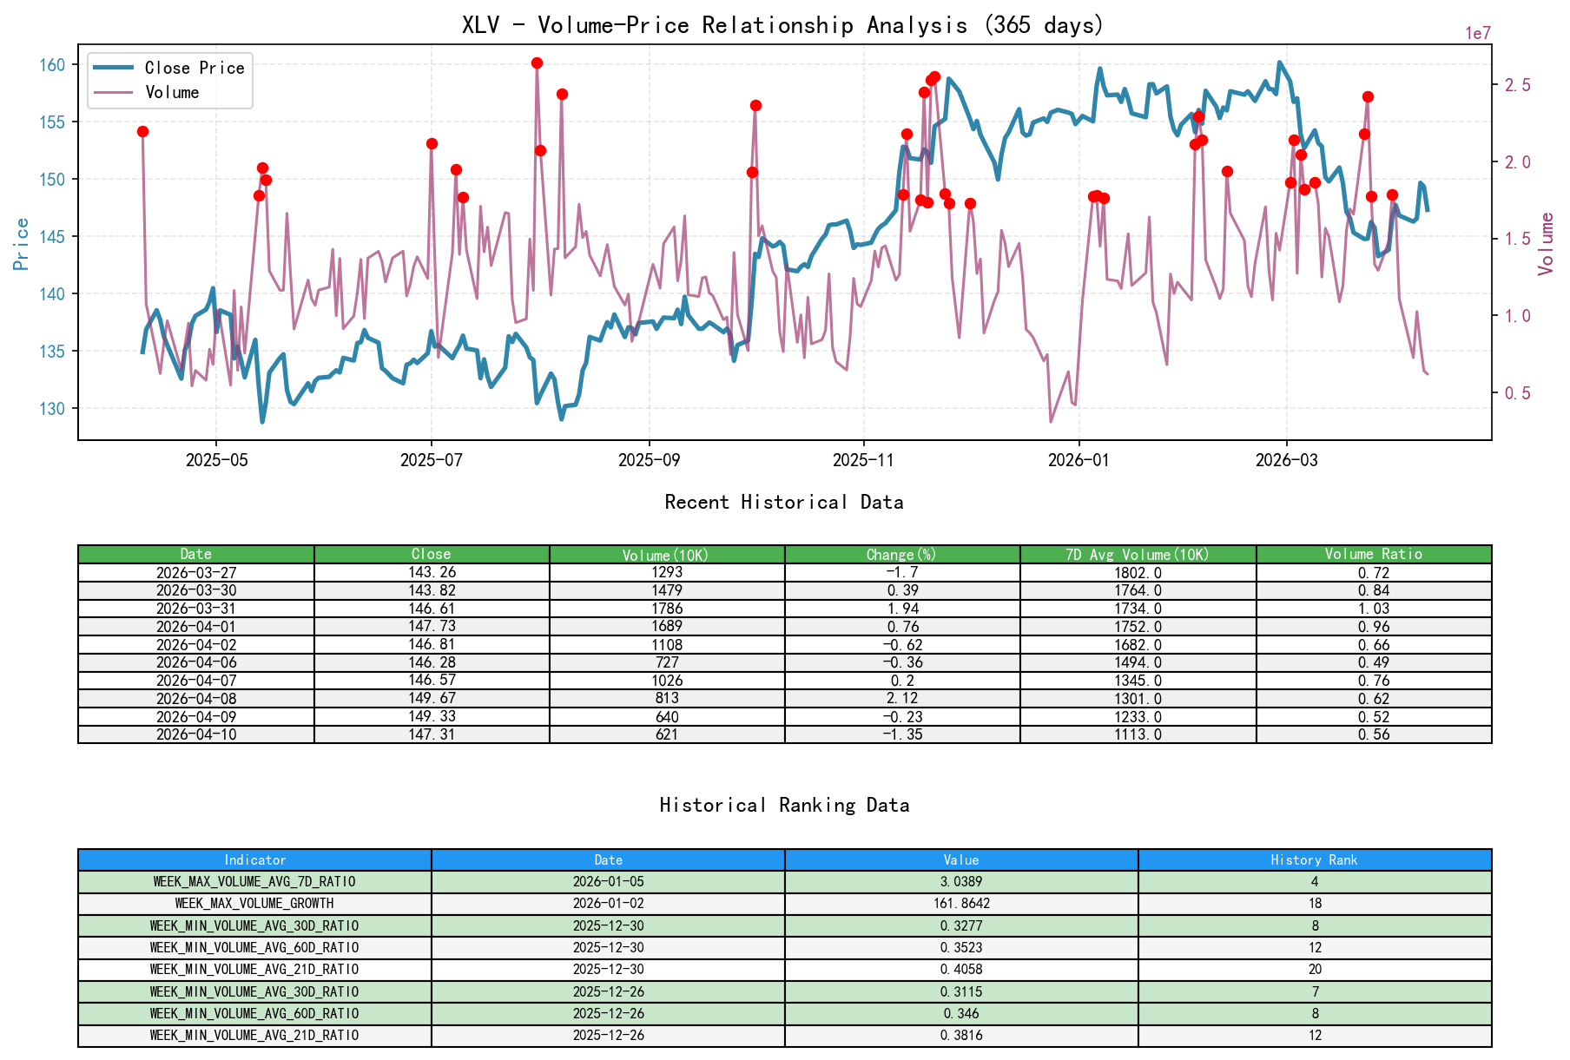Click the history rank value 18
Image resolution: width=1570 pixels, height=1060 pixels.
(1315, 904)
